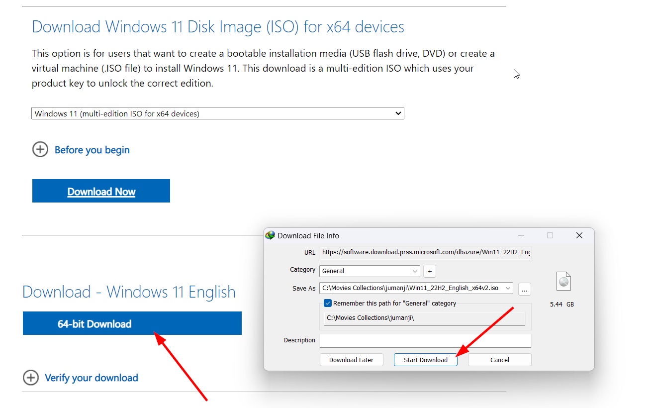Expand the Verify your download section

(81, 378)
